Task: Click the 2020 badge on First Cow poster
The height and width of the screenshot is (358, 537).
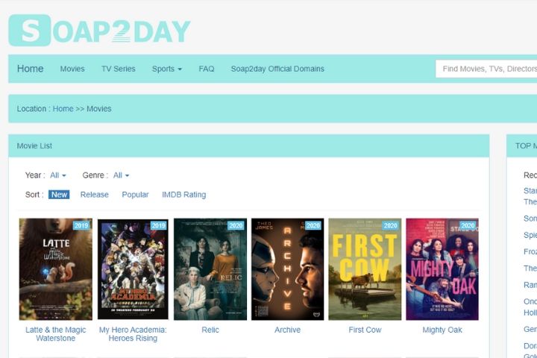Action: 390,225
